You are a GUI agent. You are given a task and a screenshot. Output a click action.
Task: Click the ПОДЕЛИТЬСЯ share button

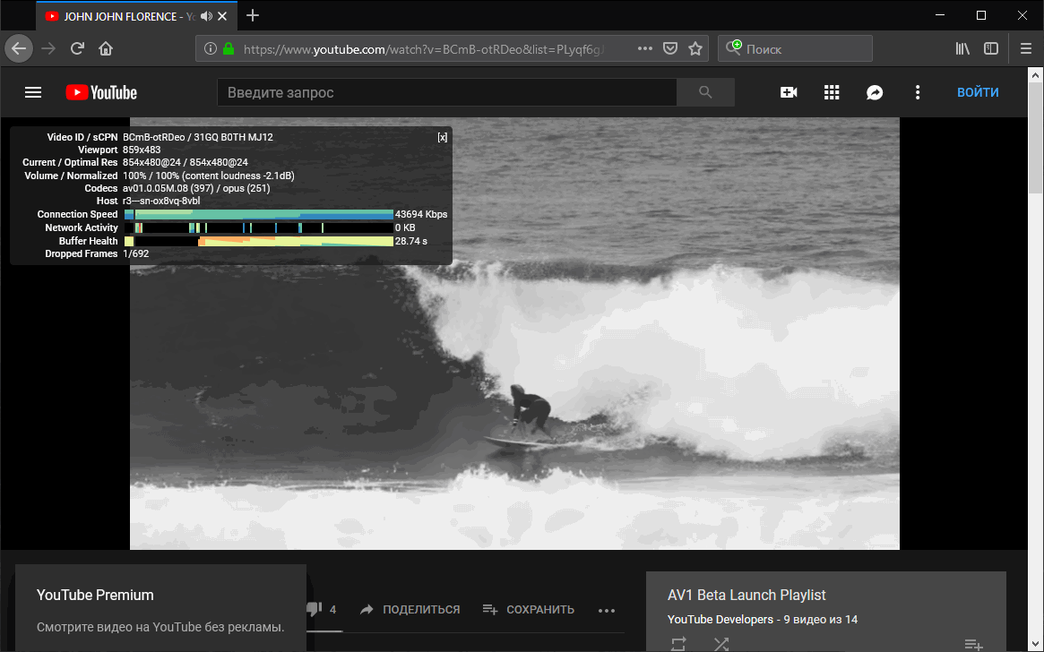coord(410,610)
